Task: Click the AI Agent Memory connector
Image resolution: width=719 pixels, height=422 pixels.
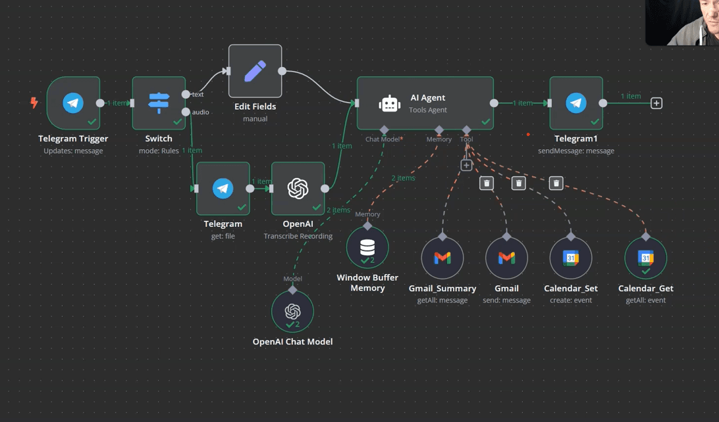Action: point(439,130)
